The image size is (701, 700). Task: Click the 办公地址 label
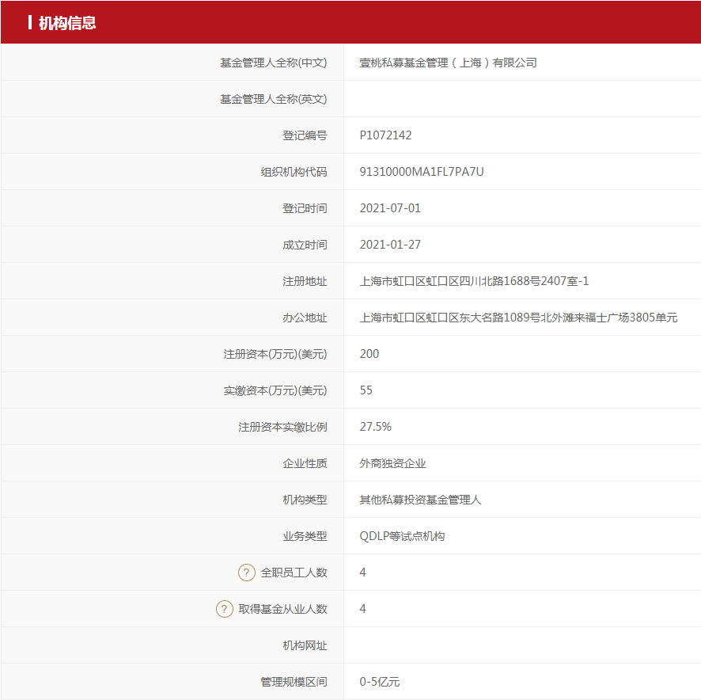[x=305, y=318]
